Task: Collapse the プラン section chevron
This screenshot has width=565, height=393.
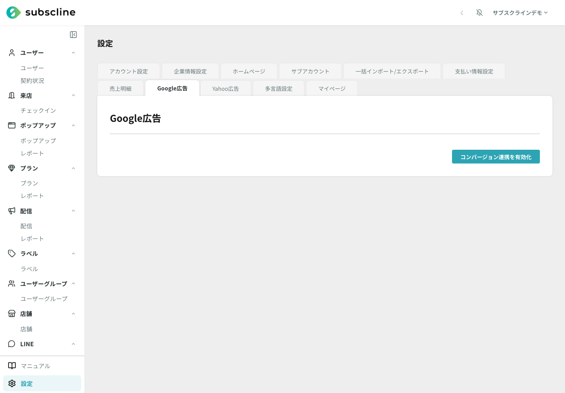Action: (x=73, y=168)
